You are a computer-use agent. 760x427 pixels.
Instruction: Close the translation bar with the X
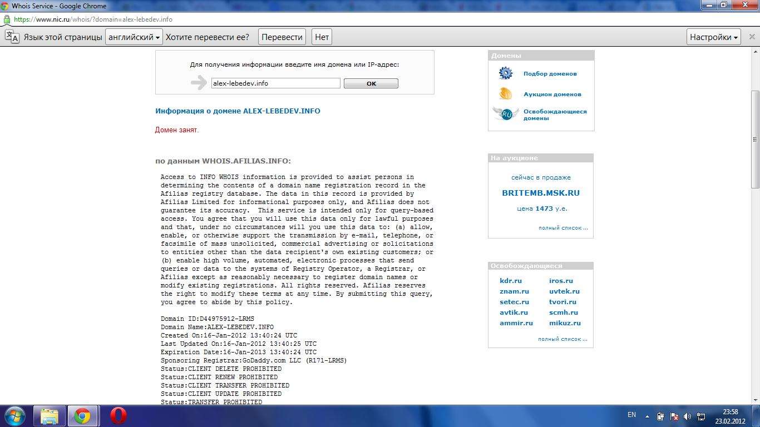click(x=752, y=37)
